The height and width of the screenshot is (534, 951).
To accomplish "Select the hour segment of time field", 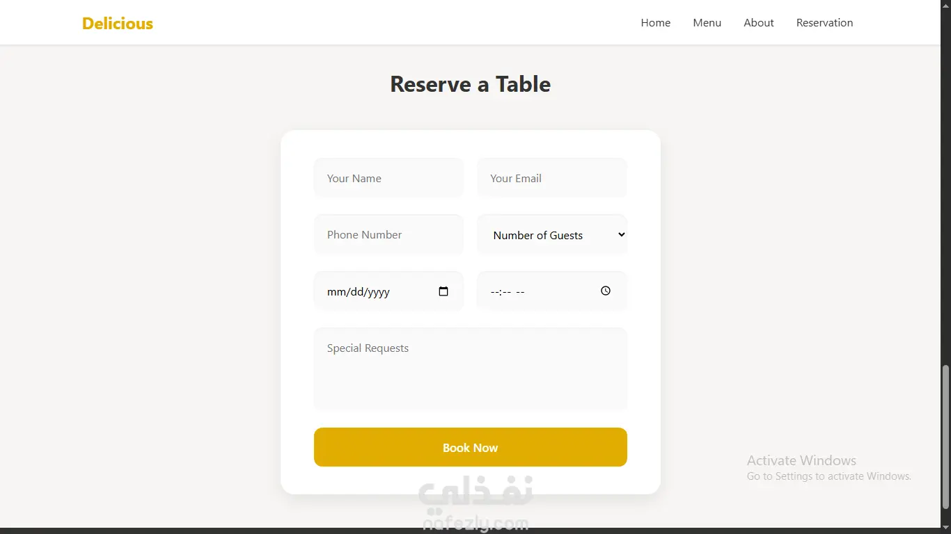I will [x=494, y=292].
